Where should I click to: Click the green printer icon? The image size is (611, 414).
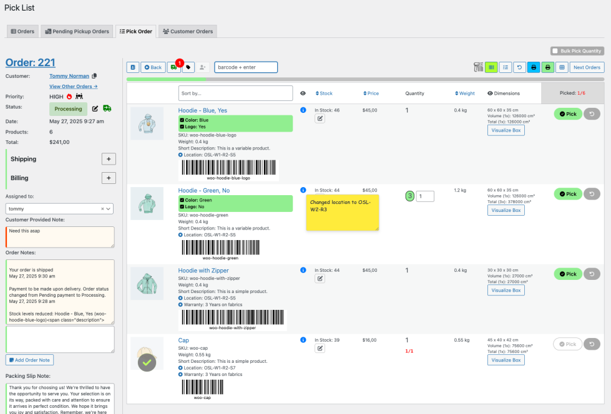point(548,67)
